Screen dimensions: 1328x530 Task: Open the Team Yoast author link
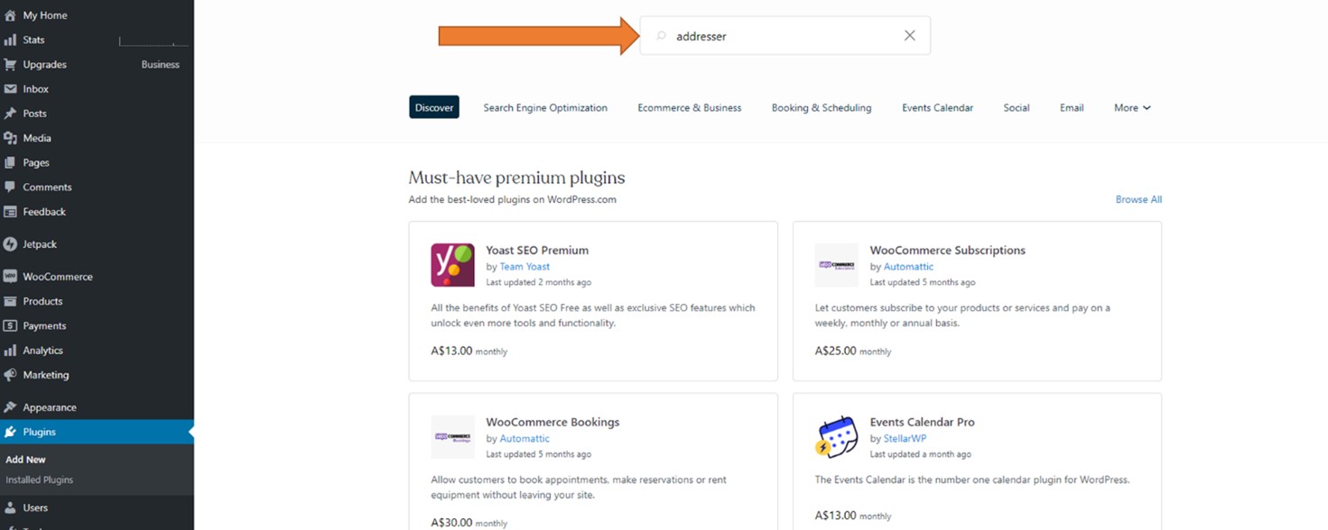click(525, 267)
